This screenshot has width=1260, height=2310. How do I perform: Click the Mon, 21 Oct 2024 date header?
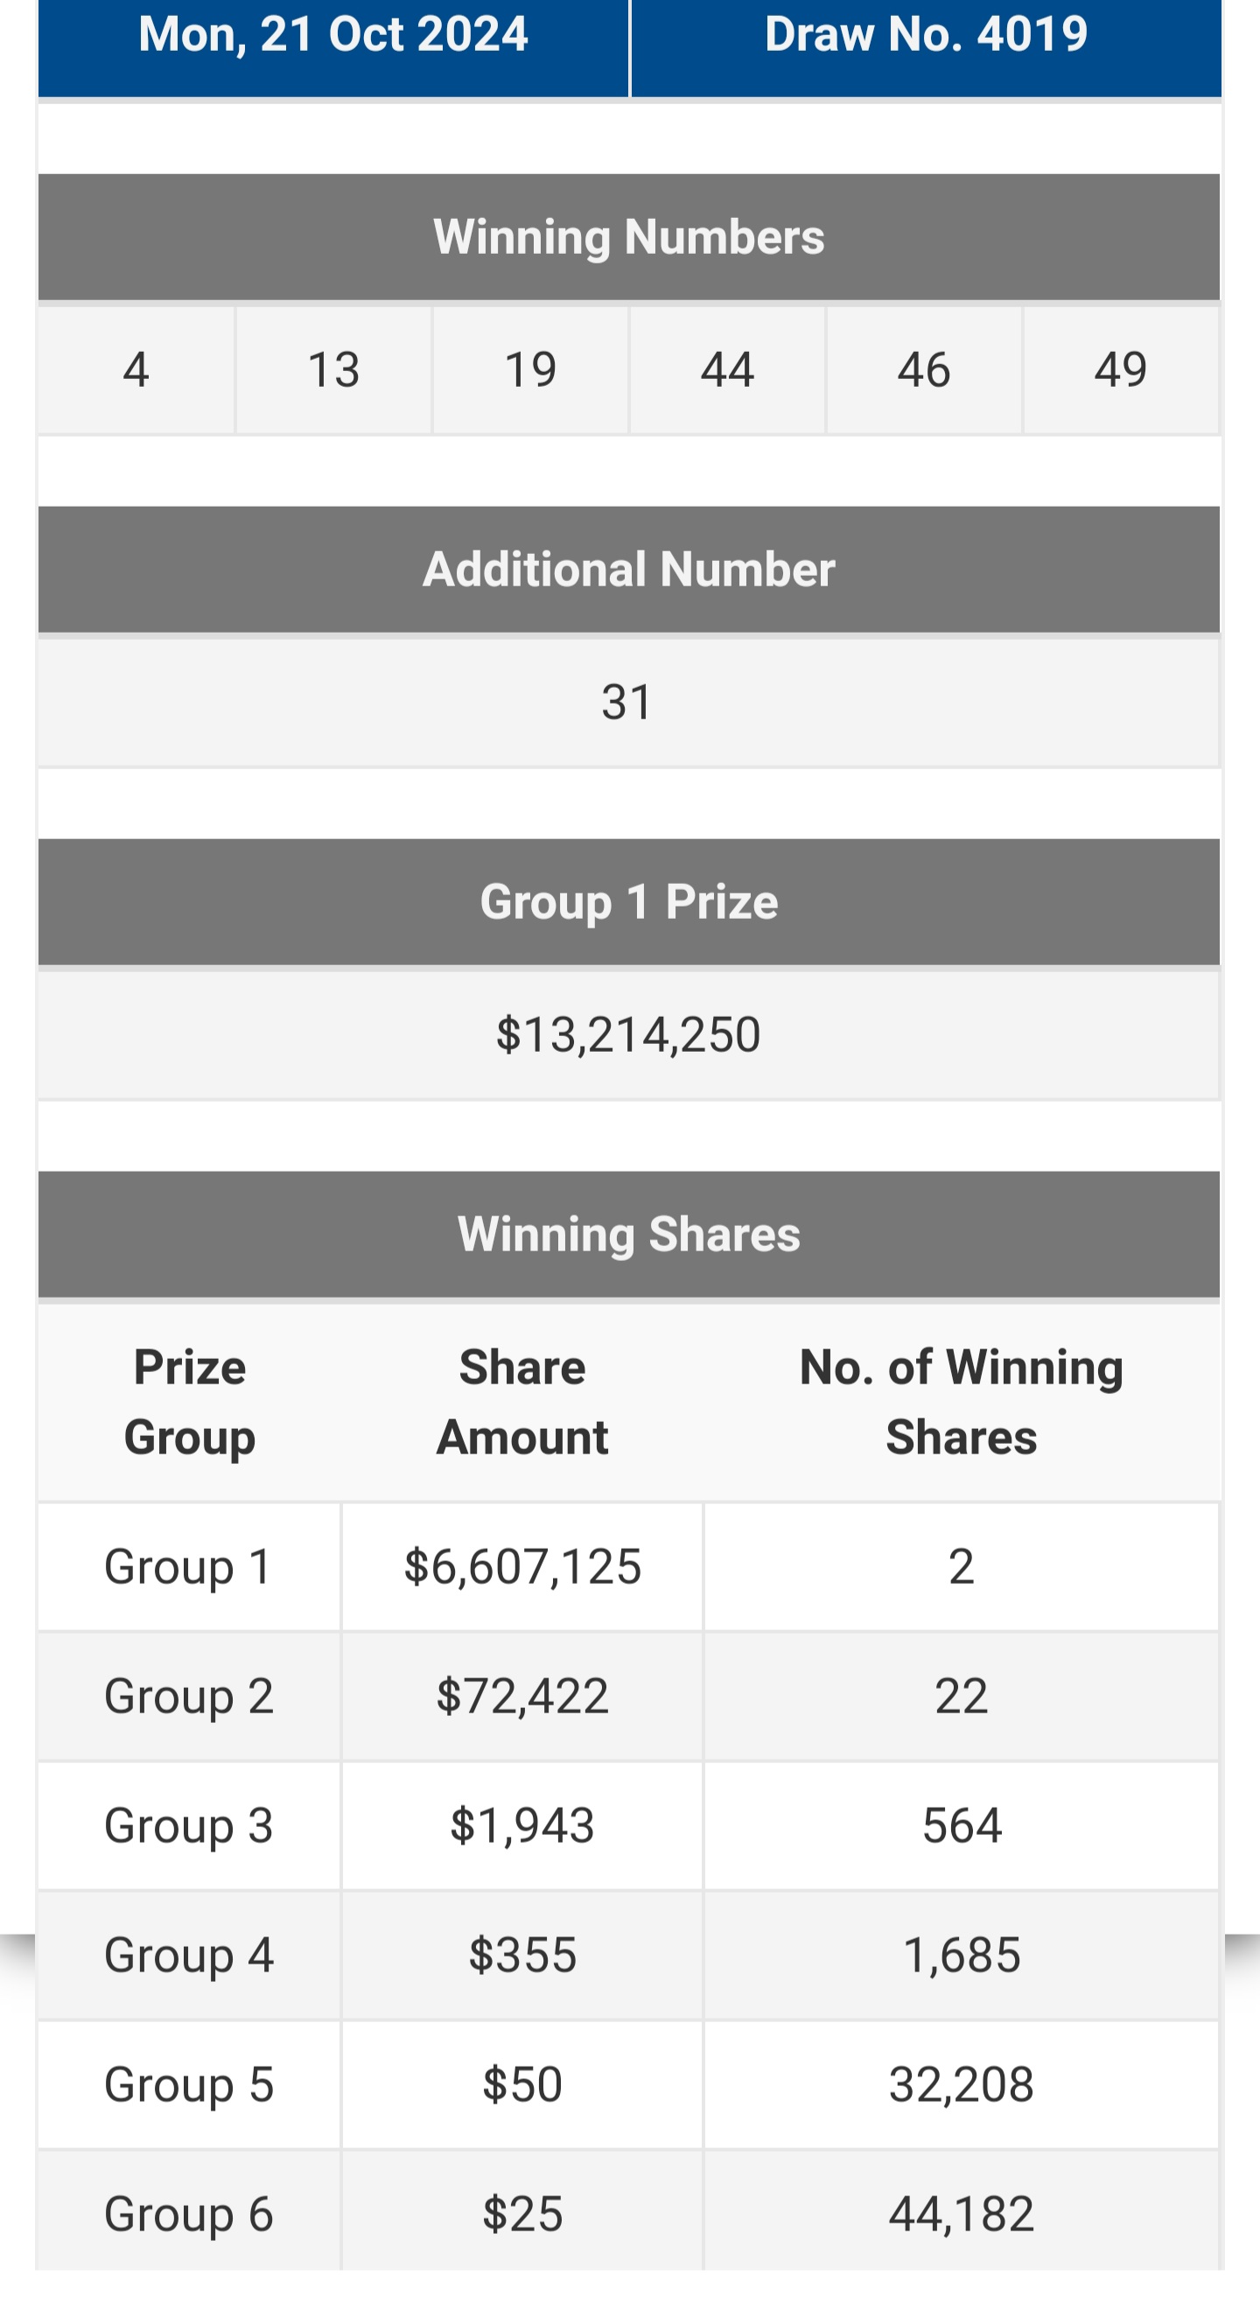coord(332,36)
